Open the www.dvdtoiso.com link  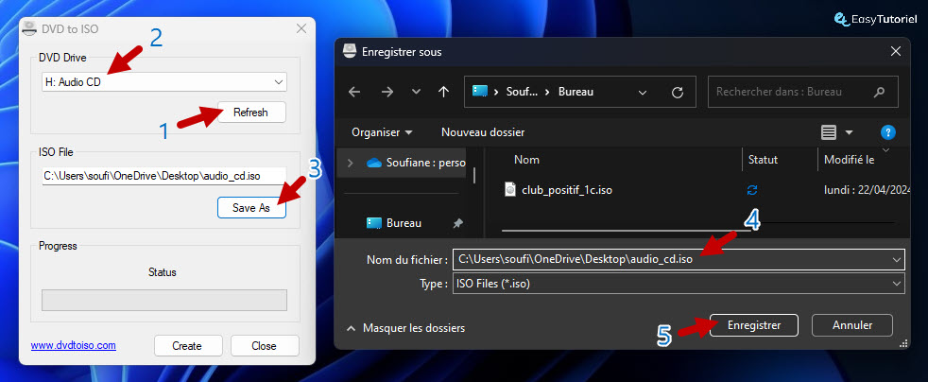(x=74, y=345)
